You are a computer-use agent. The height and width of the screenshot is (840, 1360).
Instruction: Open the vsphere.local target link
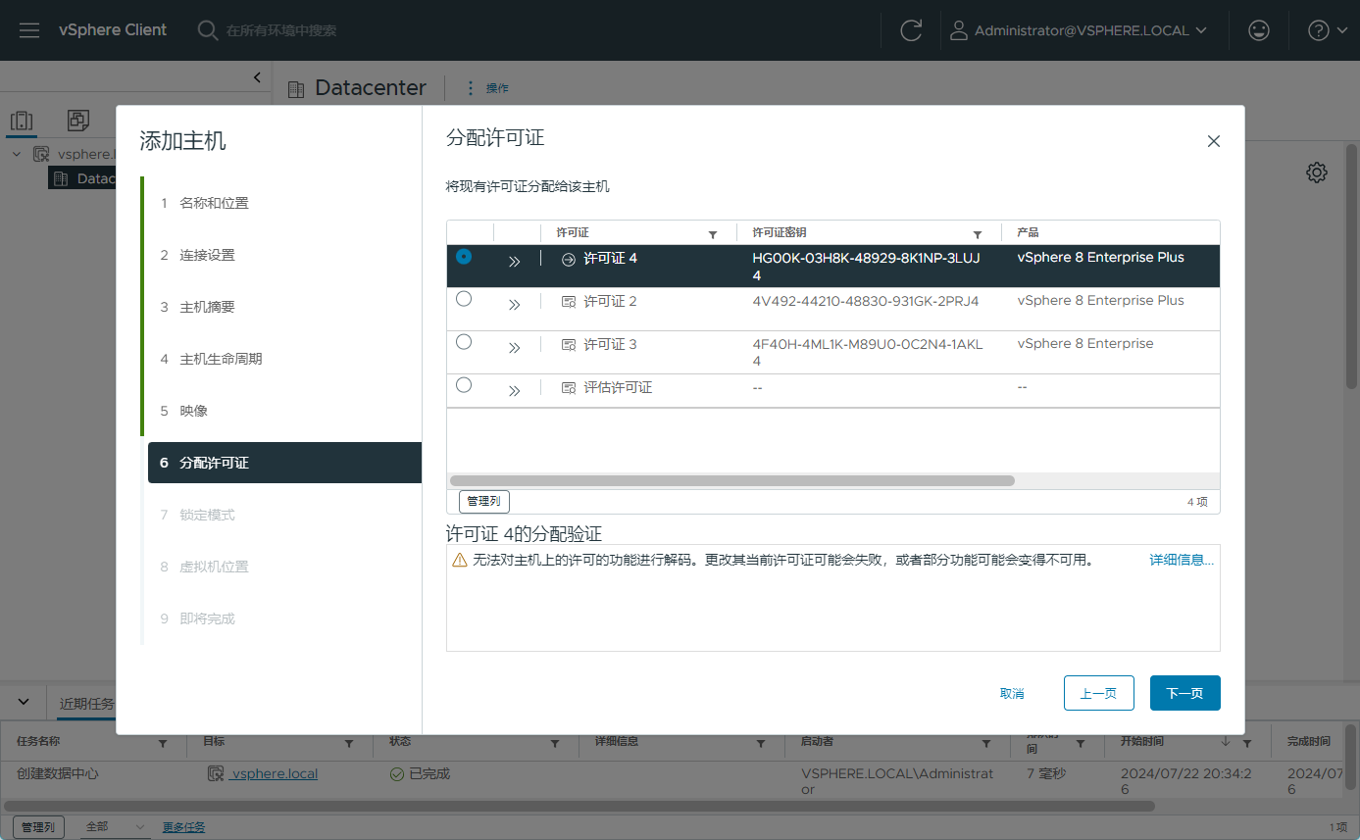point(275,773)
